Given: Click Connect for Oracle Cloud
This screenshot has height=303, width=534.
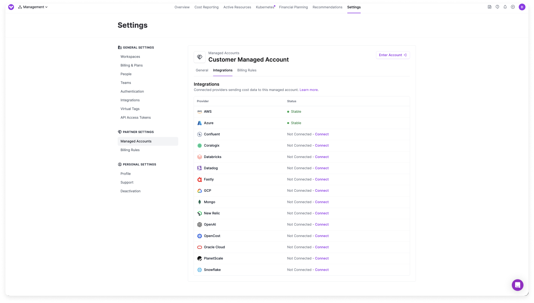Looking at the screenshot, I should click(322, 247).
